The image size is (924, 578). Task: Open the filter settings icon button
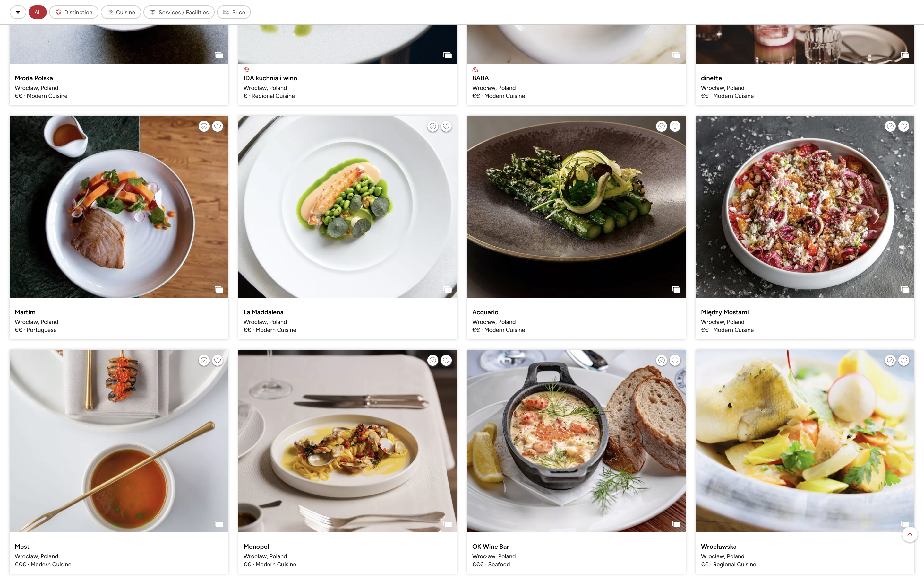[18, 12]
